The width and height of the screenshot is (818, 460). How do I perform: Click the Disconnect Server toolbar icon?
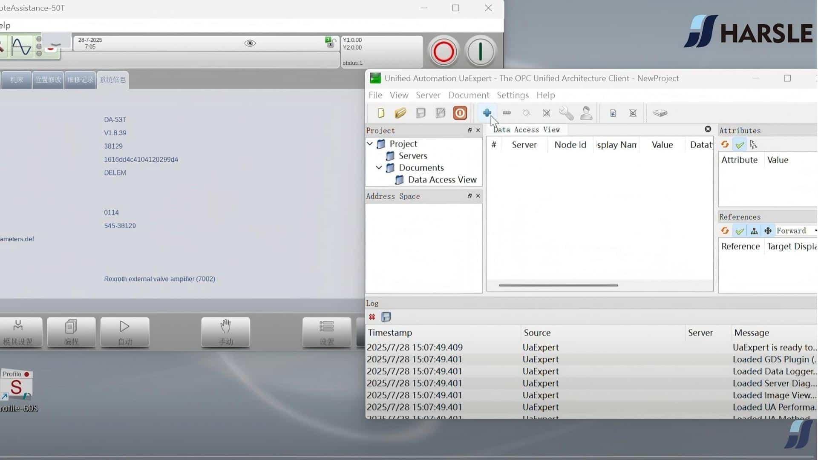547,113
